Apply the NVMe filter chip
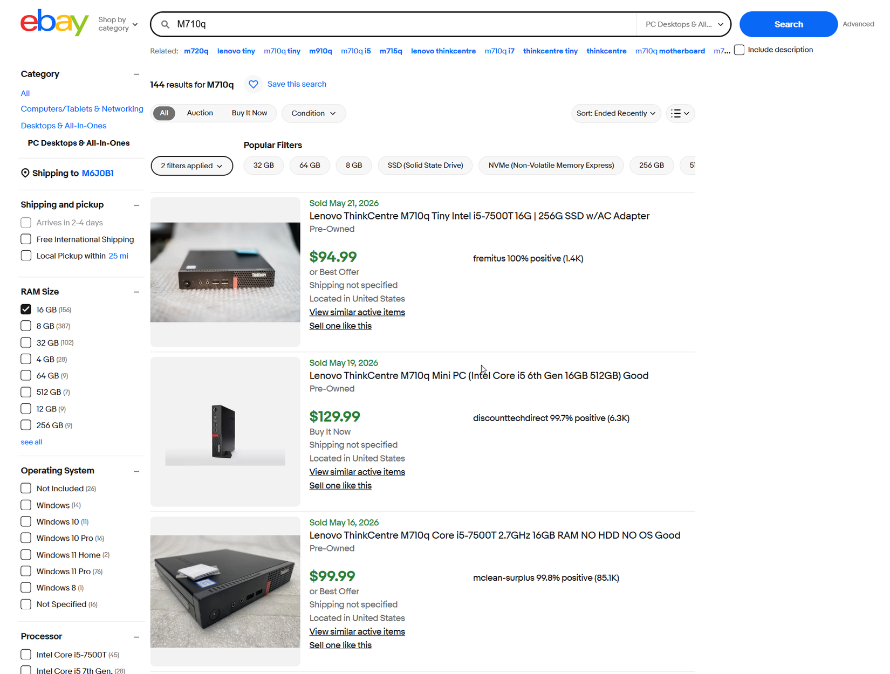 pyautogui.click(x=551, y=166)
